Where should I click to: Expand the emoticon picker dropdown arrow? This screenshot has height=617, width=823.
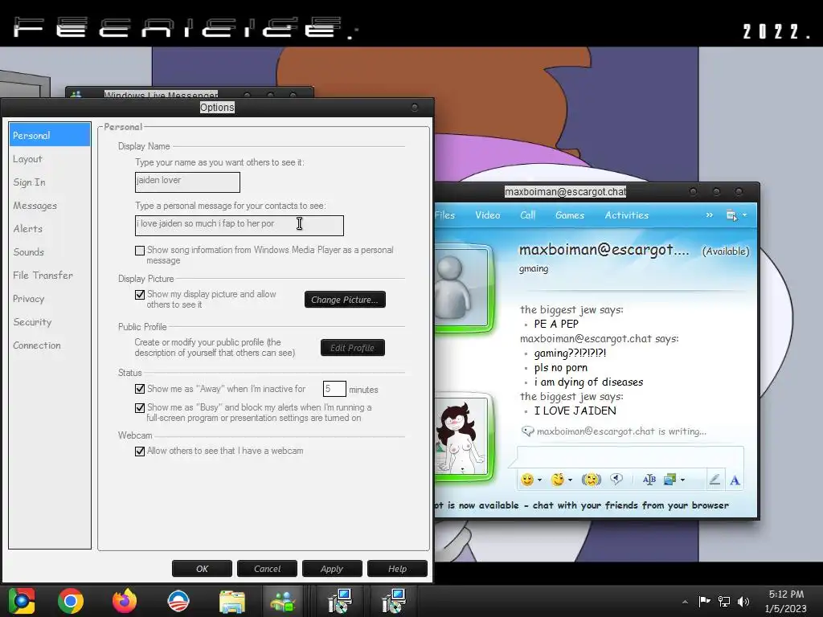539,480
